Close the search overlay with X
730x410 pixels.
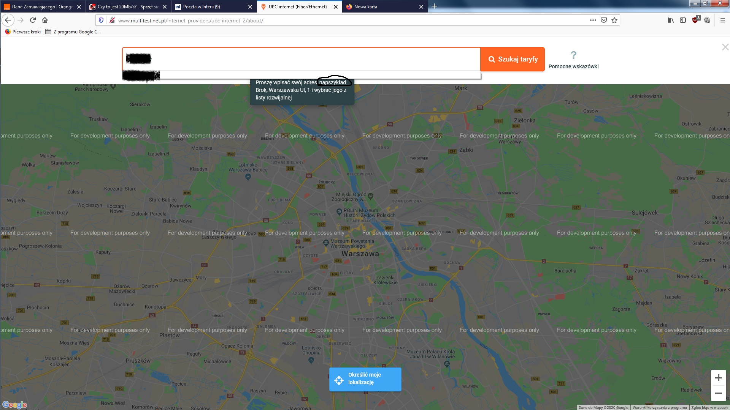(x=725, y=47)
